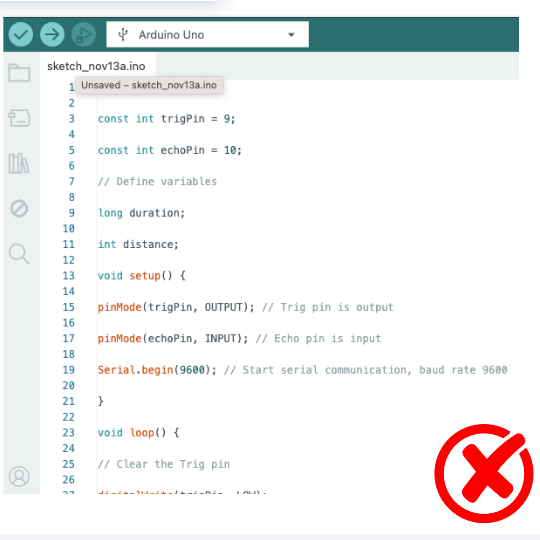Click the red X mark icon
This screenshot has height=540, width=540.
[483, 473]
